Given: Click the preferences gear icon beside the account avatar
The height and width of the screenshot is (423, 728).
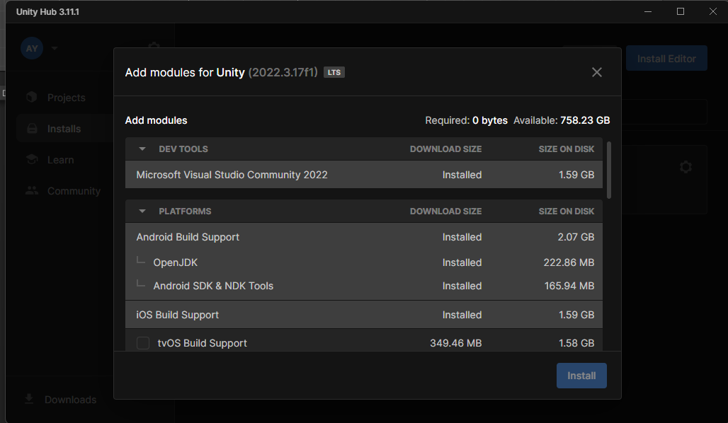Looking at the screenshot, I should (154, 45).
